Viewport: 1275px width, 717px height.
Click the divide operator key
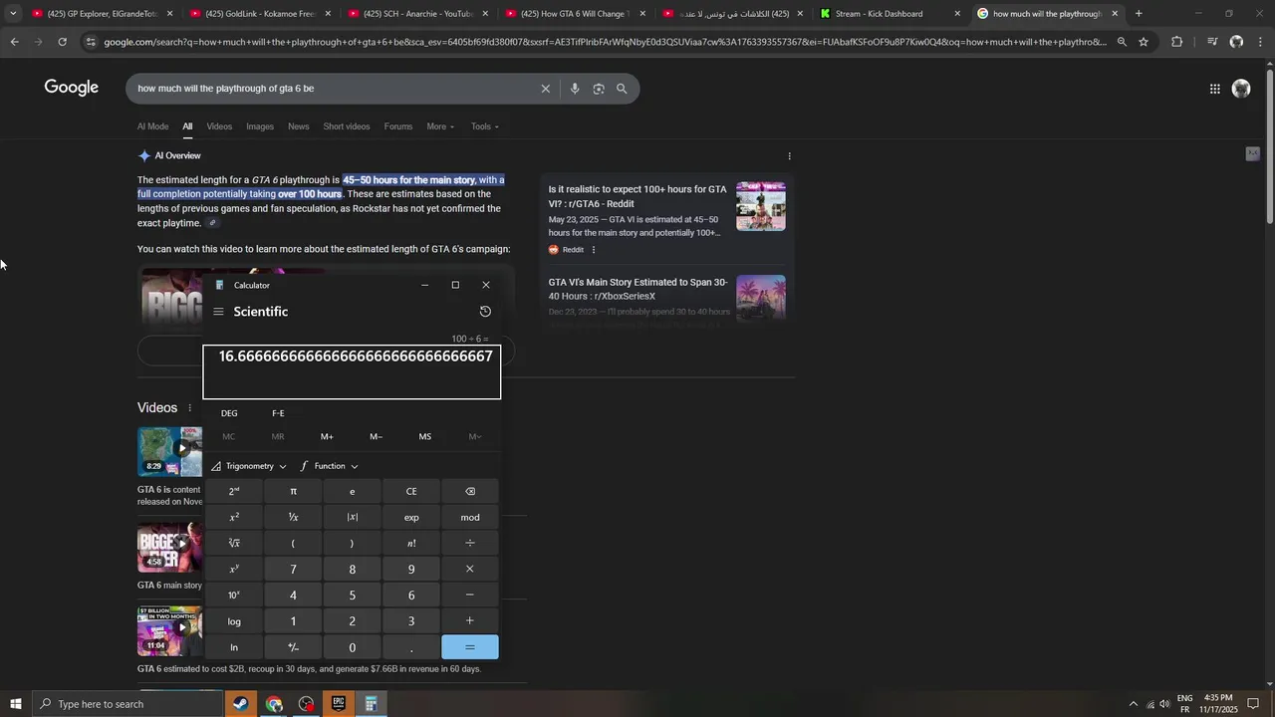coord(470,543)
